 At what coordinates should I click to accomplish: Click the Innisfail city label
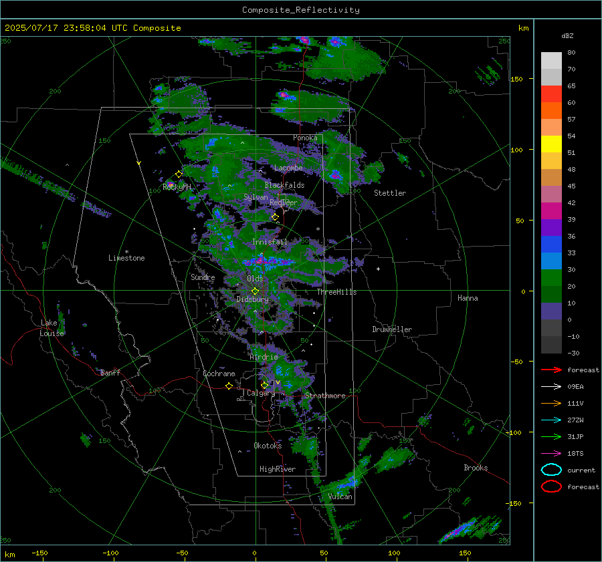270,242
